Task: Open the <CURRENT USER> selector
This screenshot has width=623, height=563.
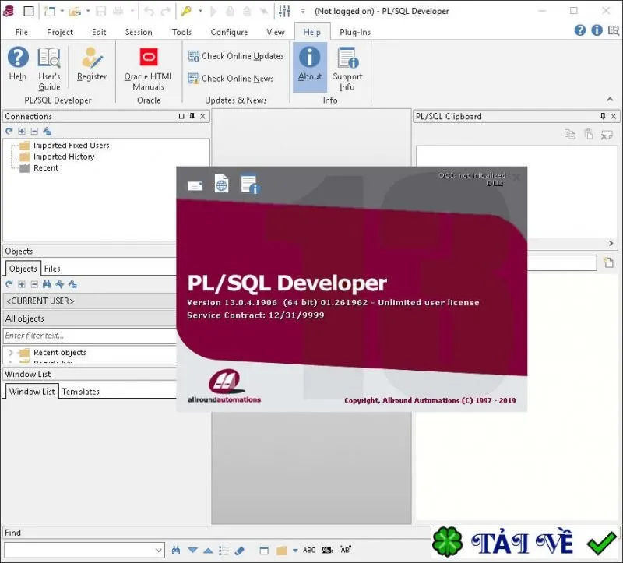Action: (90, 301)
